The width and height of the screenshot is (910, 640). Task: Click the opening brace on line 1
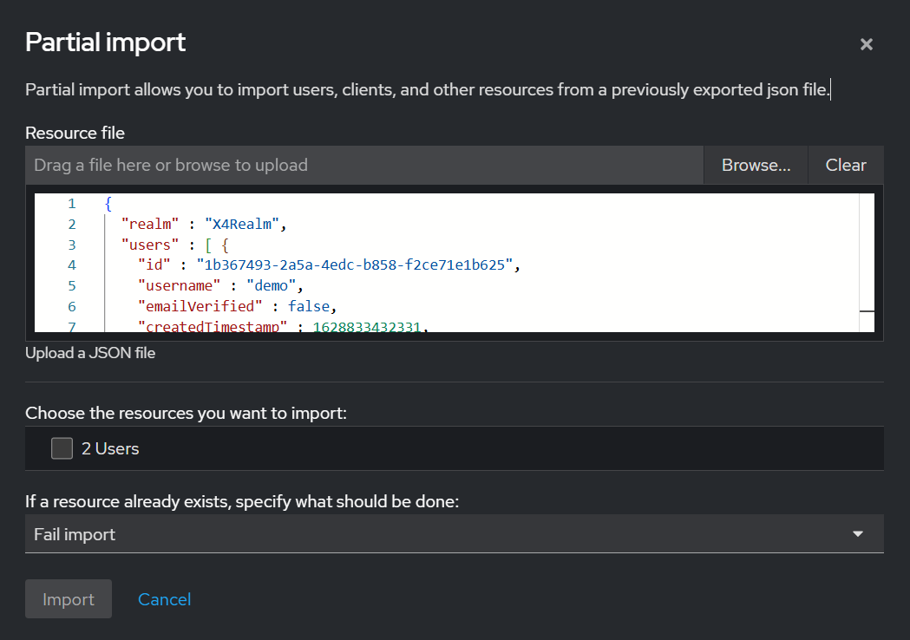click(108, 204)
